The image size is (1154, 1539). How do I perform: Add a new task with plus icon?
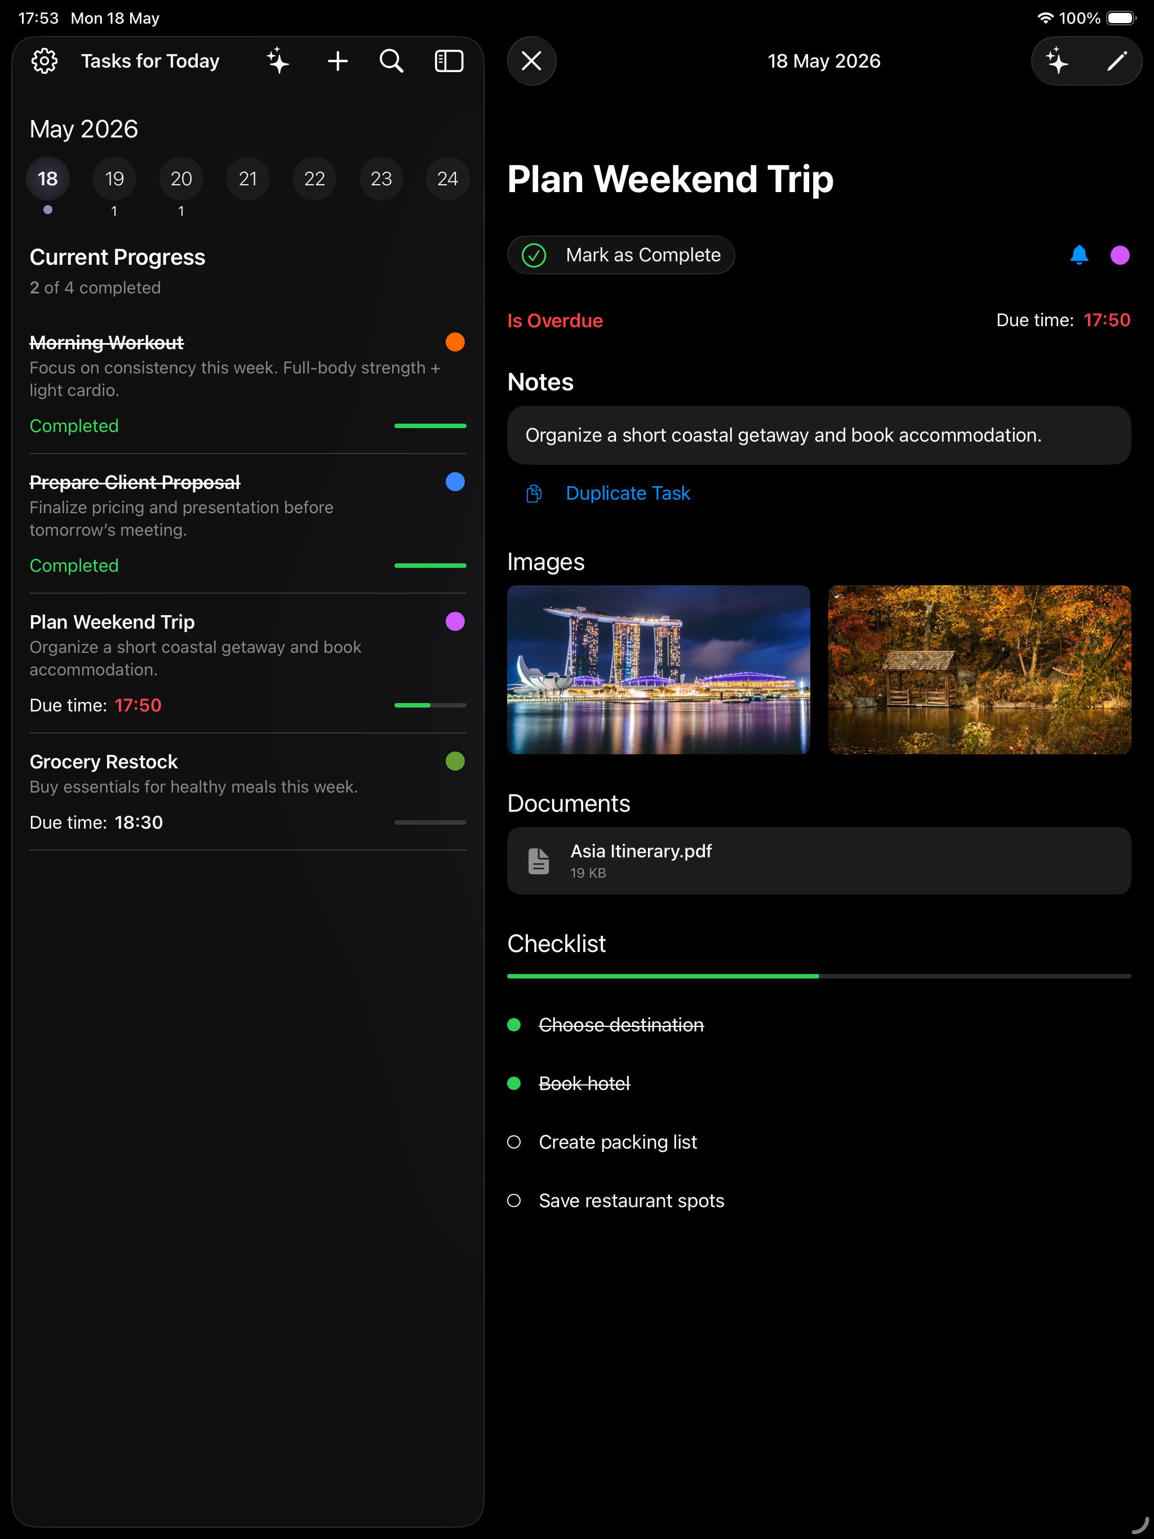click(x=338, y=61)
